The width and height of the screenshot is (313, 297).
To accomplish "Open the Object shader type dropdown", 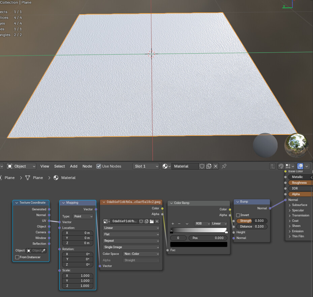I will click(x=21, y=166).
